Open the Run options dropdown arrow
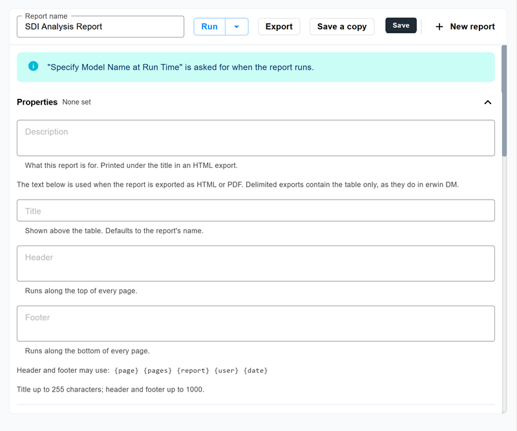 point(237,26)
